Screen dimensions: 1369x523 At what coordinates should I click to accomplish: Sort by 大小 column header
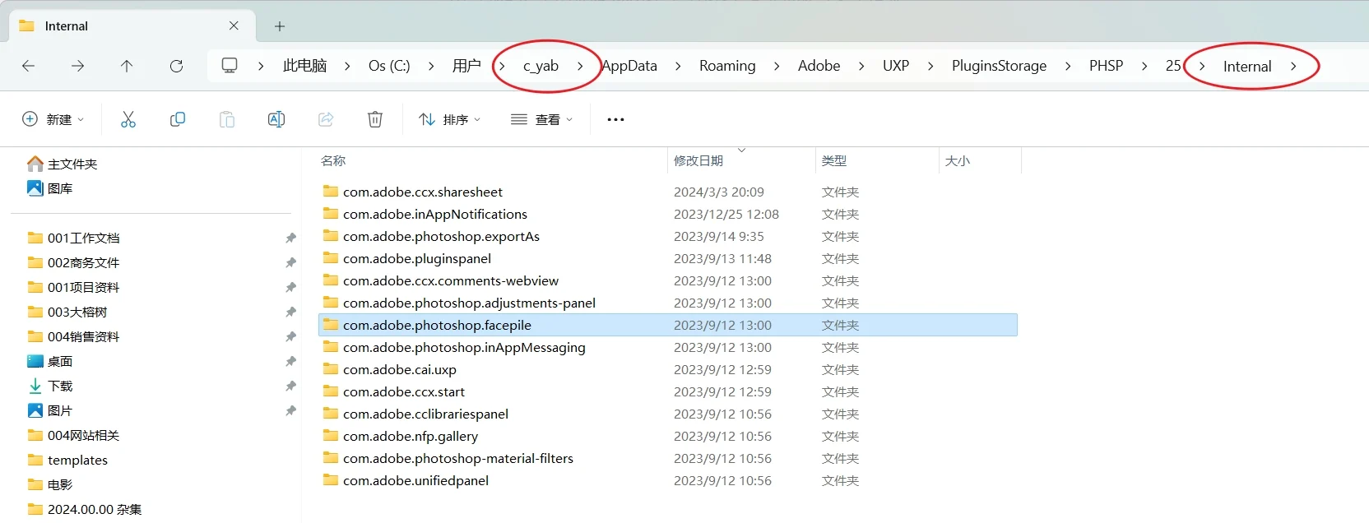[958, 161]
